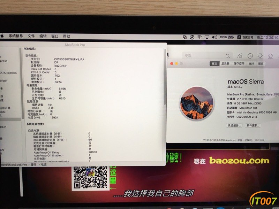The width and height of the screenshot is (279, 209).
Task: Click the download arrow toolbar icon
Action: [x=260, y=56]
